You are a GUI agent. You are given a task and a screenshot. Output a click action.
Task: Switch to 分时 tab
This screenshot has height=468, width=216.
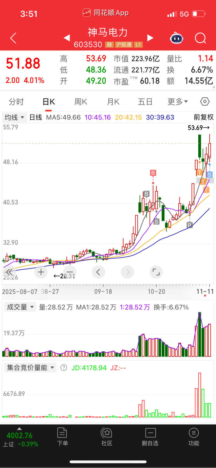click(x=16, y=102)
